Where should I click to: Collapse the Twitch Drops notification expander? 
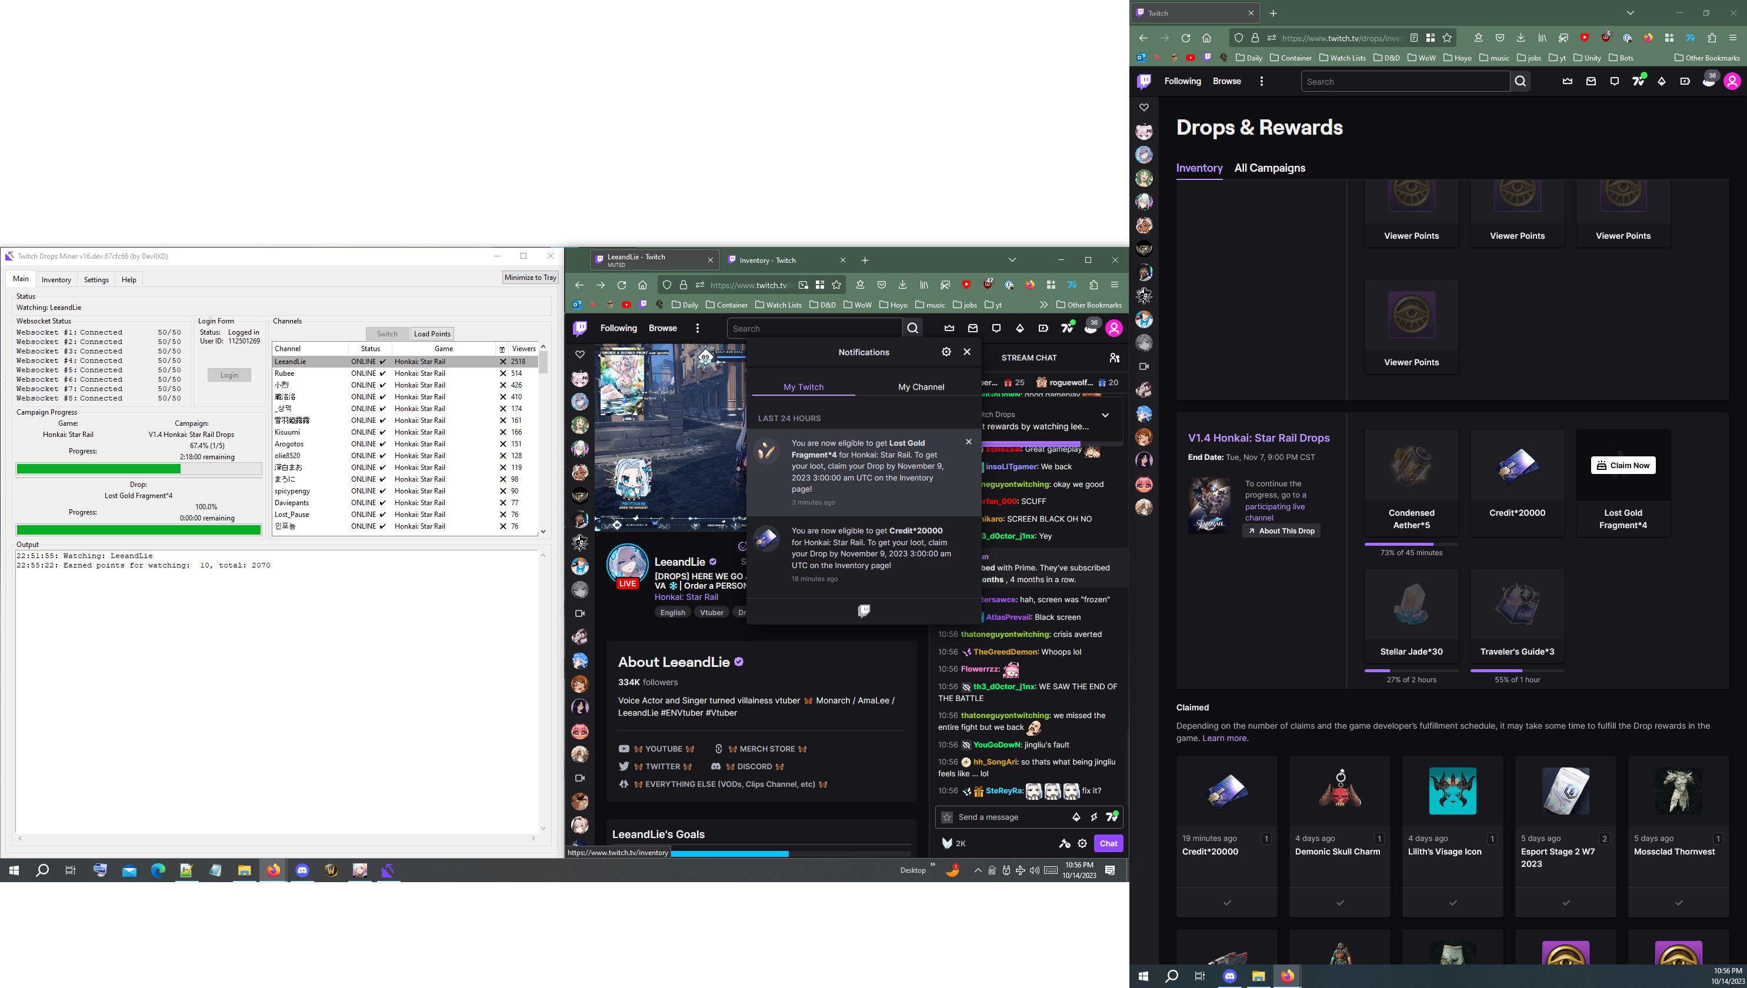tap(1105, 415)
